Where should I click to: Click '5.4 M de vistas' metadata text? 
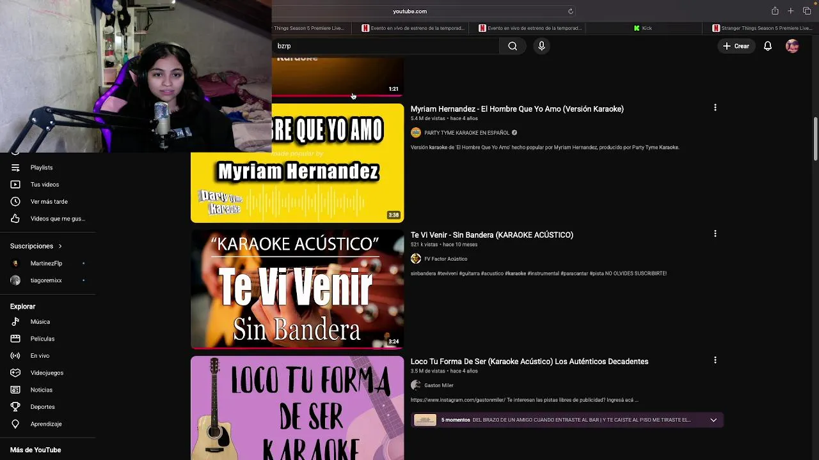pos(427,118)
